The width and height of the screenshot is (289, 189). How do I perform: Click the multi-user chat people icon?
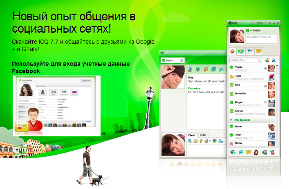[206, 69]
